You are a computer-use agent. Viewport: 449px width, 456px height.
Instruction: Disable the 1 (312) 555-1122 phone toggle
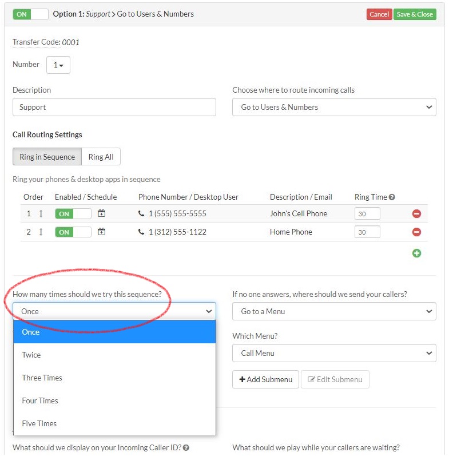73,232
